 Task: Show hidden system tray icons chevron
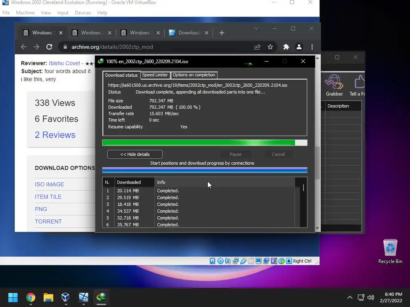pyautogui.click(x=350, y=297)
